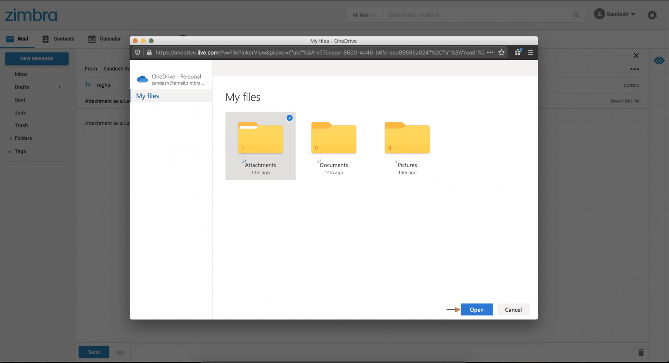Click the Mail envelope icon

(10, 39)
